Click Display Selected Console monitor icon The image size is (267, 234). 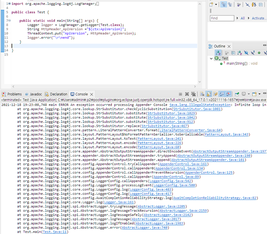[x=243, y=94]
